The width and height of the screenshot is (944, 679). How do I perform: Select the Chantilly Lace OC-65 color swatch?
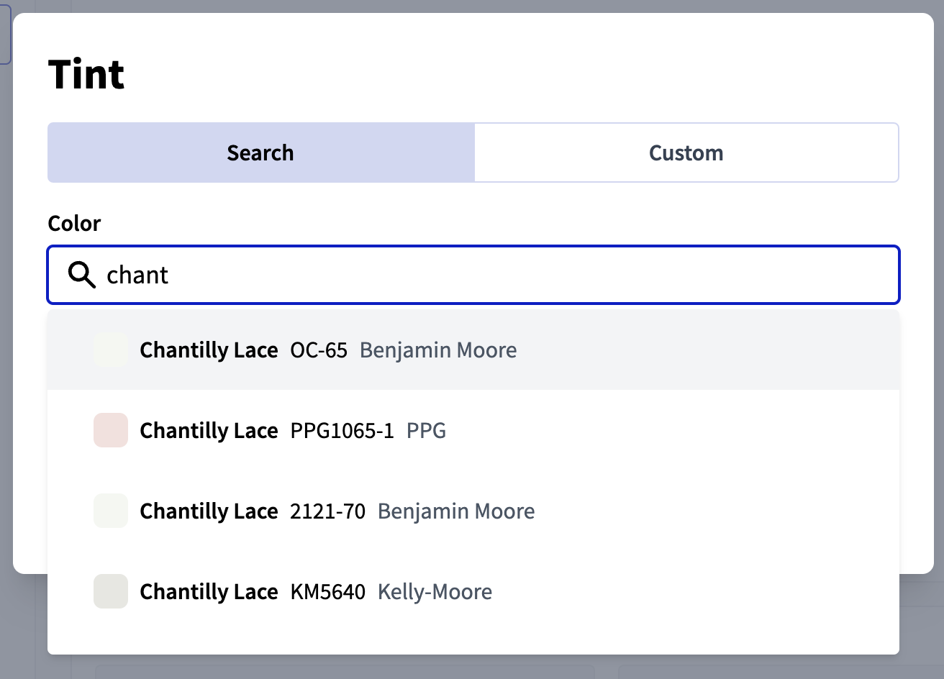tap(111, 350)
